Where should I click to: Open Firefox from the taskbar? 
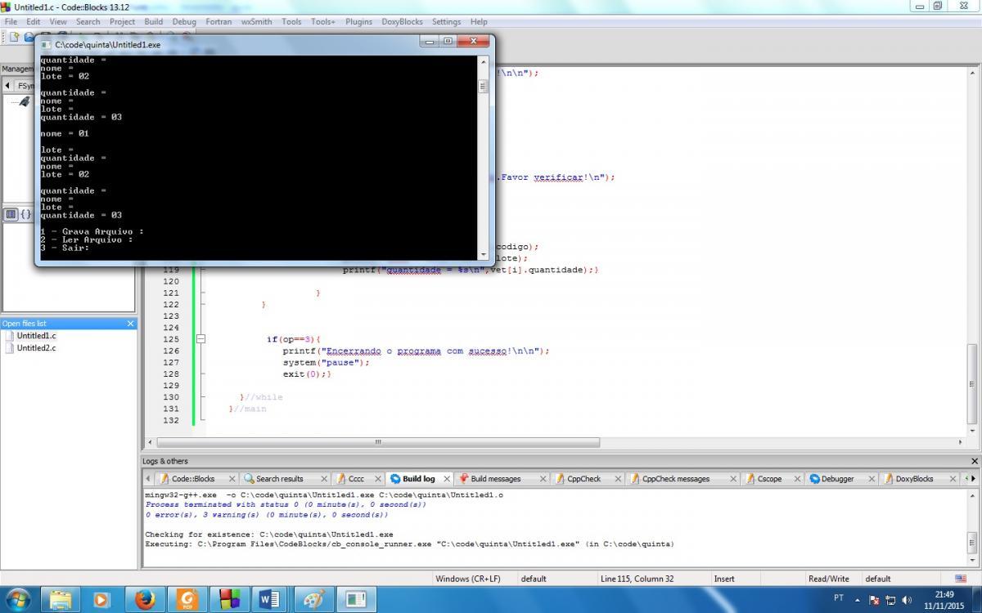pos(145,599)
